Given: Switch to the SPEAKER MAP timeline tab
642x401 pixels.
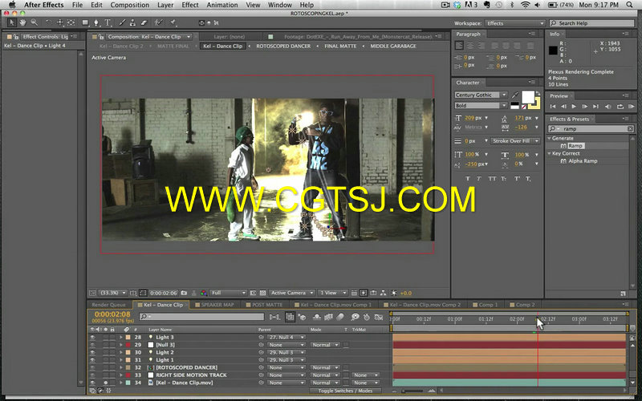Looking at the screenshot, I should [x=214, y=305].
